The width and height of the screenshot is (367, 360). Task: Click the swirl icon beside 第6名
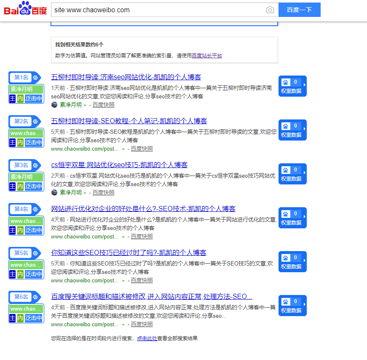(35, 297)
